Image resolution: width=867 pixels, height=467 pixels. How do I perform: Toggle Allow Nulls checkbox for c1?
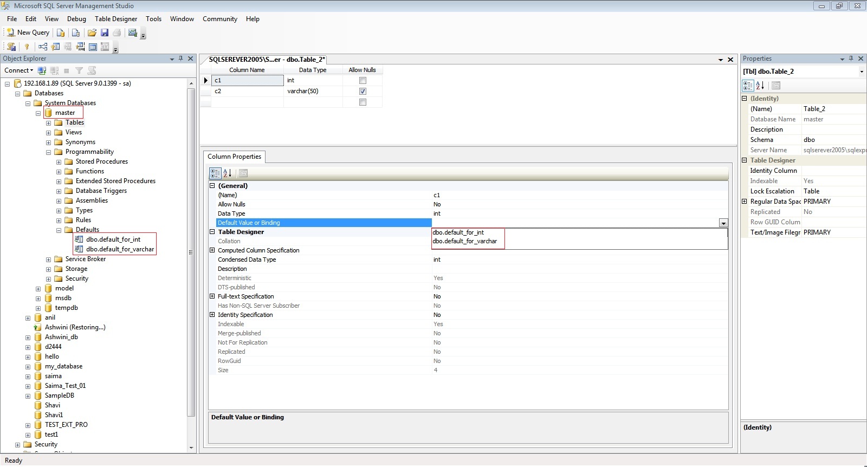[x=363, y=81]
